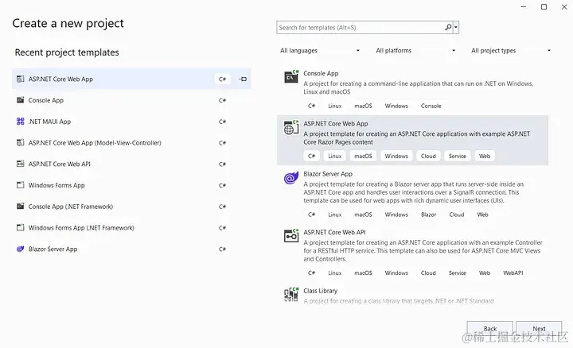The width and height of the screenshot is (573, 348).
Task: Click the Back button
Action: 490,329
